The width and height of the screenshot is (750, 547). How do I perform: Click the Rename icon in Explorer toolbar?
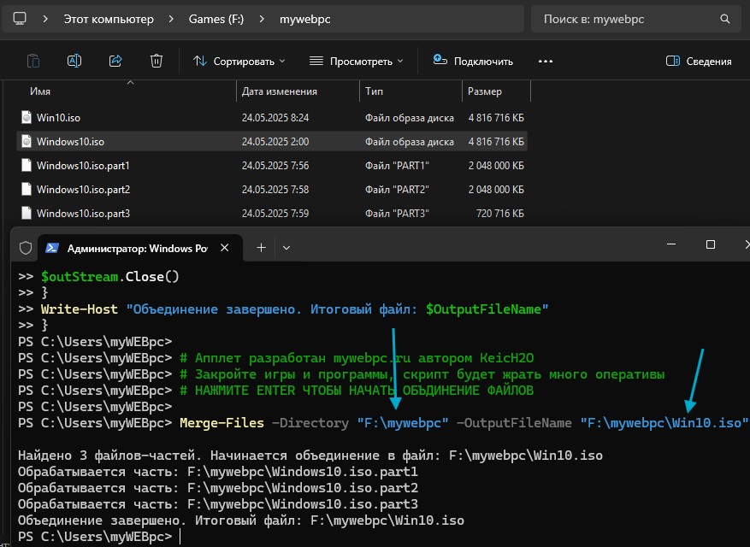pyautogui.click(x=74, y=61)
